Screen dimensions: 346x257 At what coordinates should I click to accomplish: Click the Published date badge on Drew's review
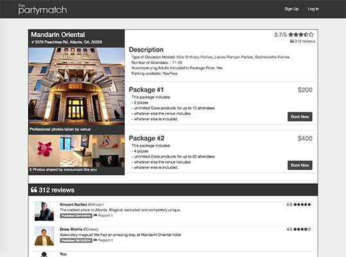pos(76,240)
